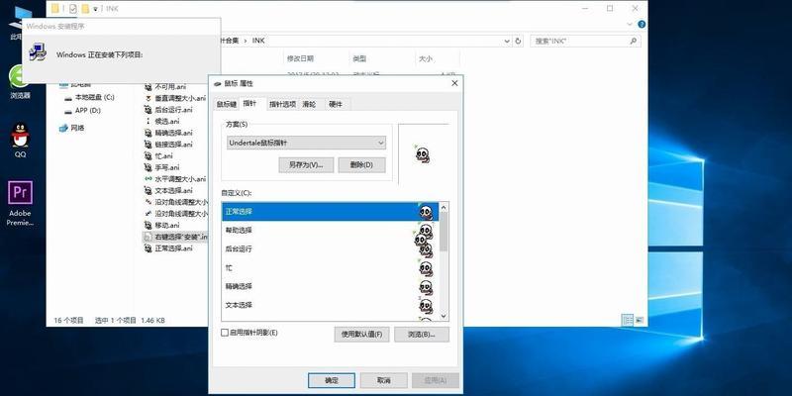This screenshot has height=396, width=792.
Task: Switch Explorer to details view icon
Action: (x=627, y=320)
